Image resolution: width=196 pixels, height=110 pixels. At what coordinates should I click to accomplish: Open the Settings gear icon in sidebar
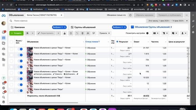click(x=3, y=88)
